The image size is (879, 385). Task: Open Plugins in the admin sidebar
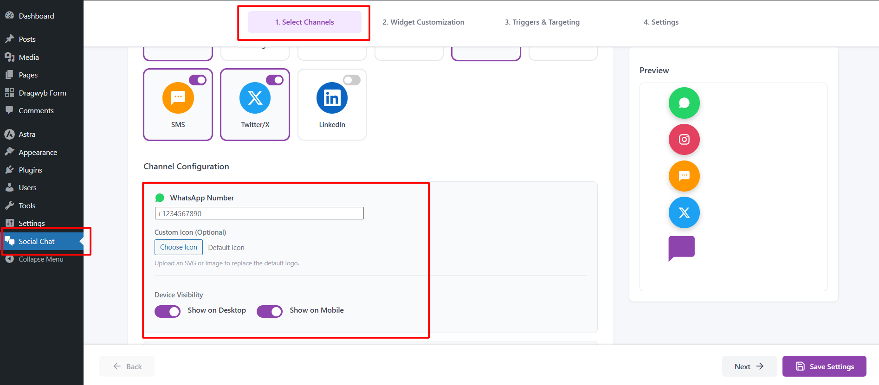tap(31, 170)
